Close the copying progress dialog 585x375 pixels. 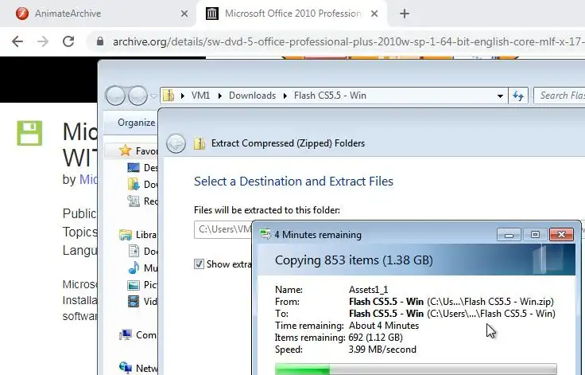pos(561,234)
